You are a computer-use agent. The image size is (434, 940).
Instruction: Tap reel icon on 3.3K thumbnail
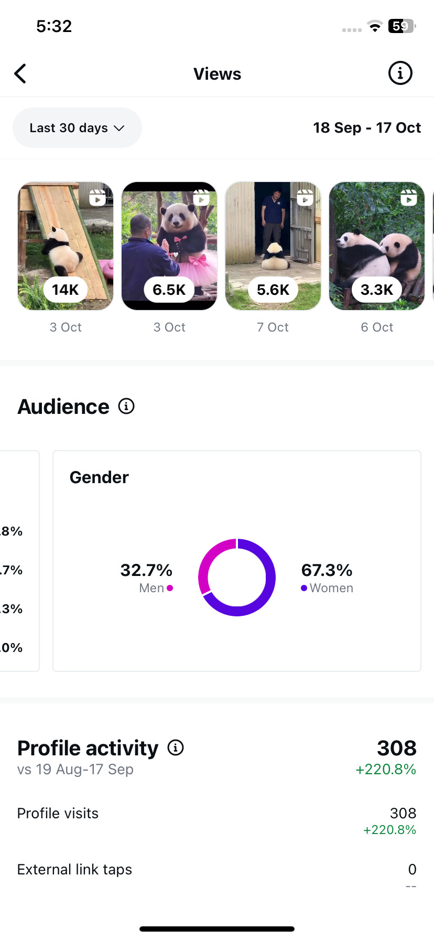tap(409, 198)
